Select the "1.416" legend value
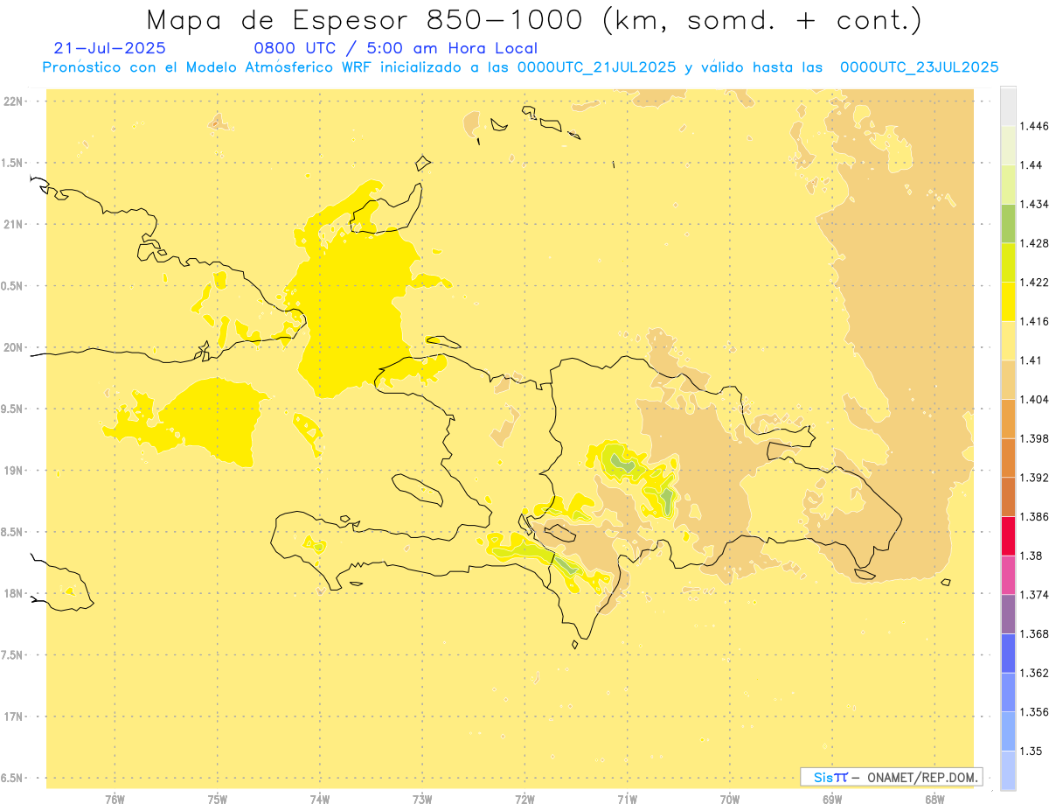Screen dimensions: 1049x811 click(x=1033, y=321)
